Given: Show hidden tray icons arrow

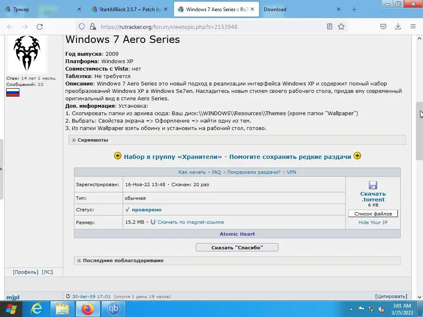Looking at the screenshot, I should 351,309.
